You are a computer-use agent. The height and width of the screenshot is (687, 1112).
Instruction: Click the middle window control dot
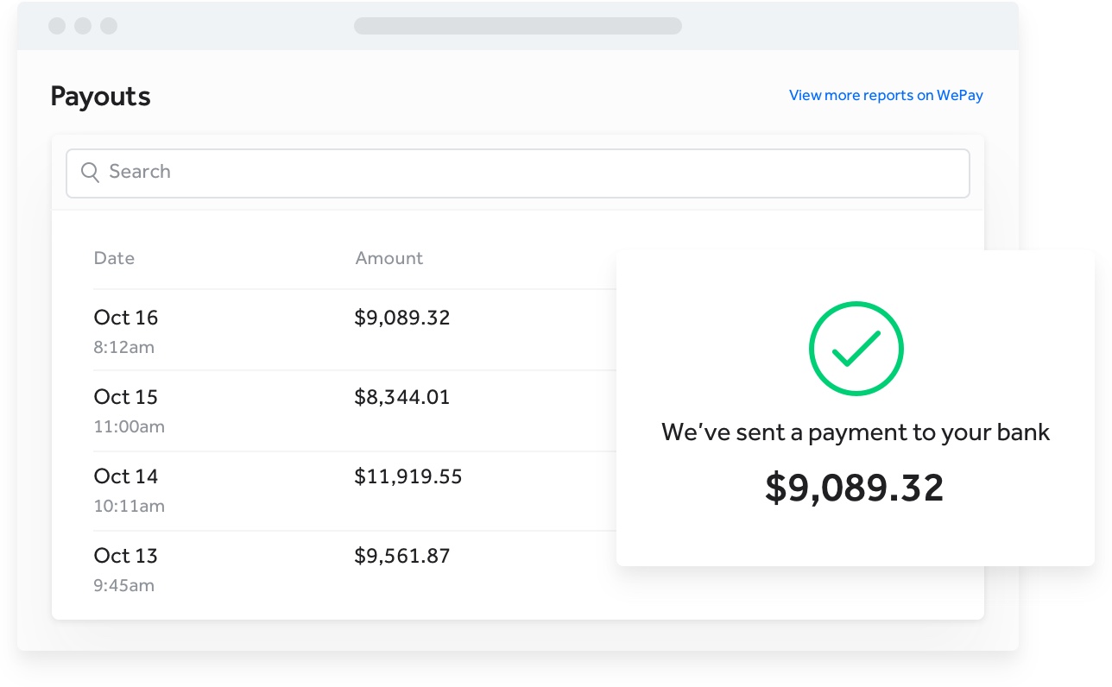click(83, 26)
